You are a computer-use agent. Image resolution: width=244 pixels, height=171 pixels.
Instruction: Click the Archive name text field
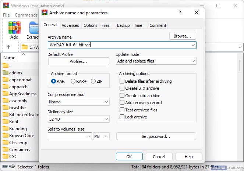pyautogui.click(x=118, y=45)
